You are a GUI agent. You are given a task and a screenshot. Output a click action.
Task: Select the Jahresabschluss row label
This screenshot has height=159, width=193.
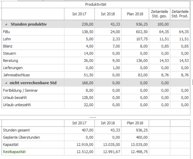tap(16, 75)
